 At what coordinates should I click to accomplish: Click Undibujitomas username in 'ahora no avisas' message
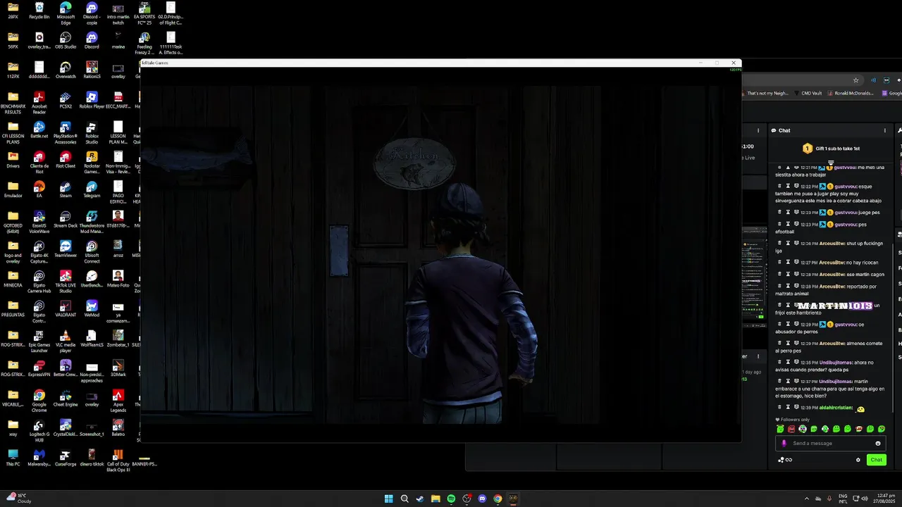point(836,363)
